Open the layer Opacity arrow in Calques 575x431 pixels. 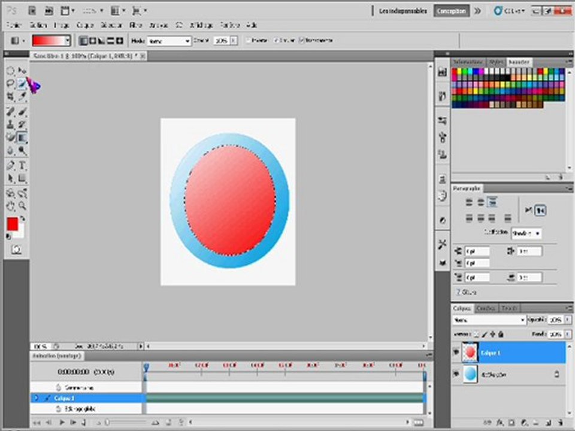[x=568, y=320]
